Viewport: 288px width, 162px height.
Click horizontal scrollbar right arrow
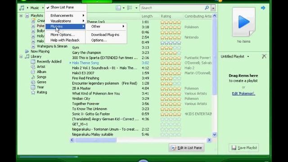[x=209, y=140]
